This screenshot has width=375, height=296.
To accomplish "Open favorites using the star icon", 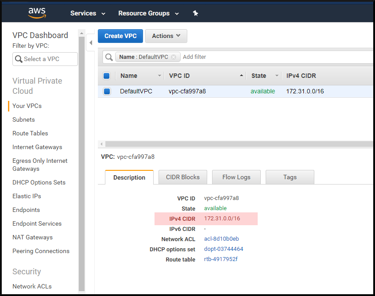I will (x=195, y=13).
